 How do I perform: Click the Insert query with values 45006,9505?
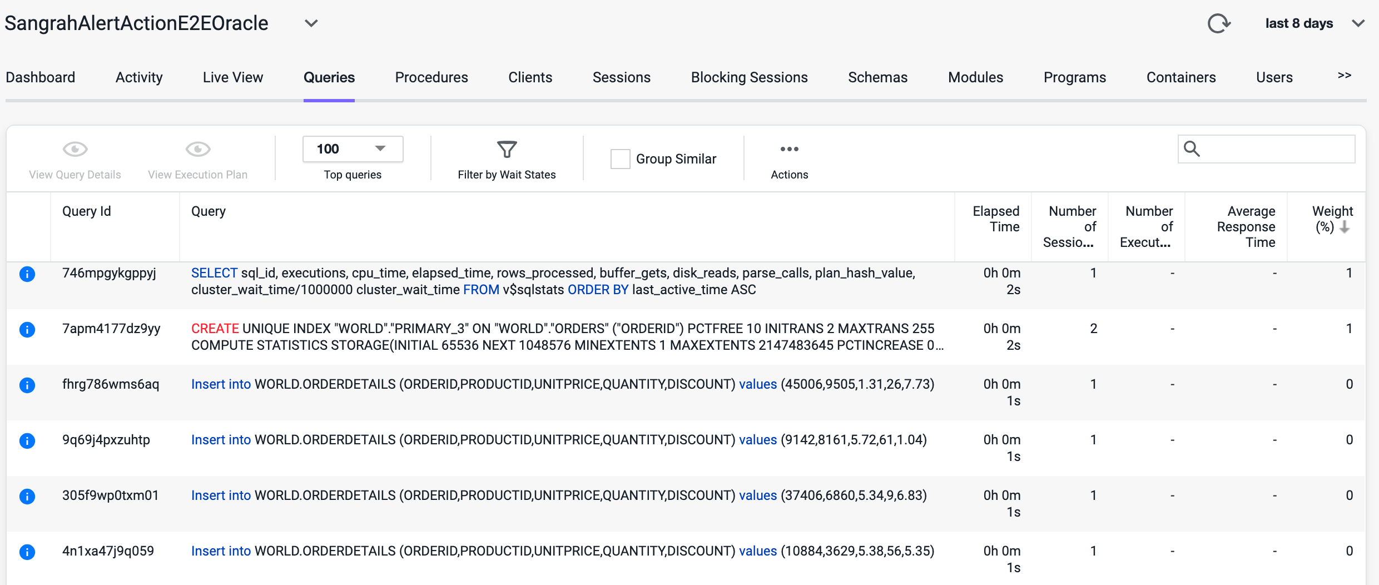pos(563,384)
